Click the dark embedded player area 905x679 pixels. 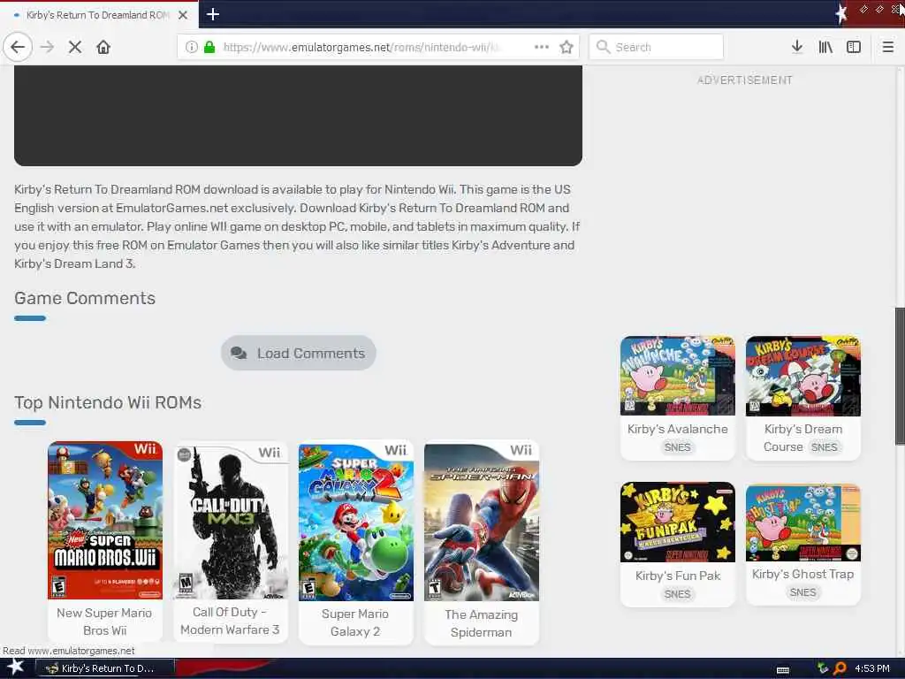click(x=298, y=116)
